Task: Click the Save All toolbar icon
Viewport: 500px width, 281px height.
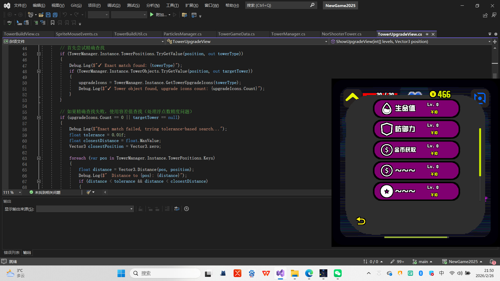Action: coord(55,15)
